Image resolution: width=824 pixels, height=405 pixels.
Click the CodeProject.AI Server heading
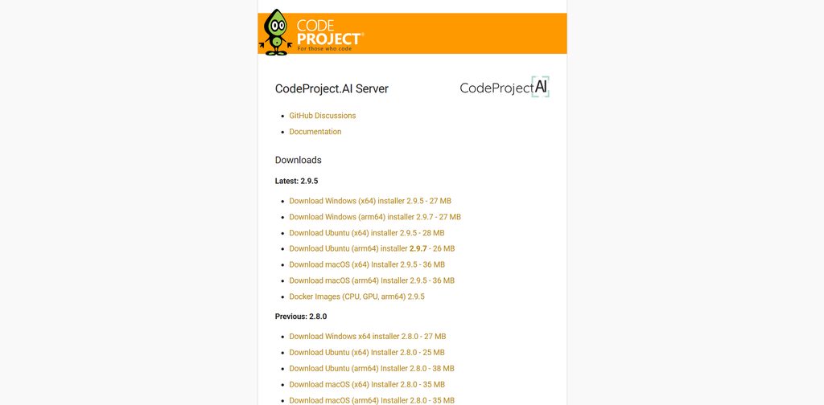[x=332, y=88]
